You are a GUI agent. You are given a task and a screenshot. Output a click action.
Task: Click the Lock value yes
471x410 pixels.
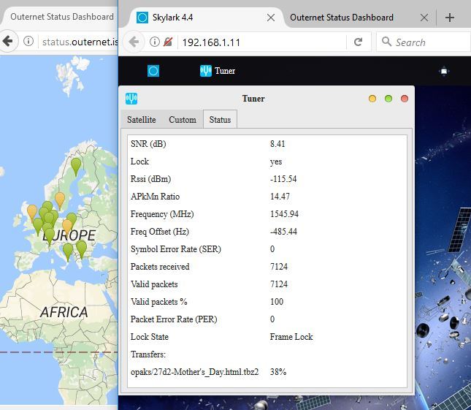click(x=276, y=162)
